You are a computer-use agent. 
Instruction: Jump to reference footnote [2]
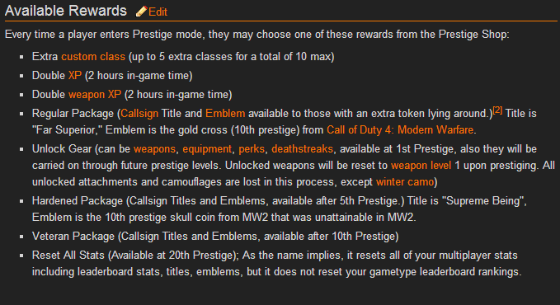[x=497, y=110]
